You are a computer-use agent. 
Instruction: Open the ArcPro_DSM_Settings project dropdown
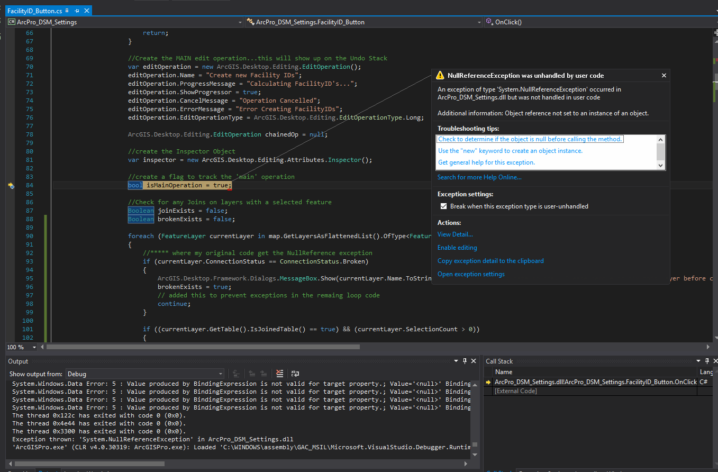coord(240,22)
